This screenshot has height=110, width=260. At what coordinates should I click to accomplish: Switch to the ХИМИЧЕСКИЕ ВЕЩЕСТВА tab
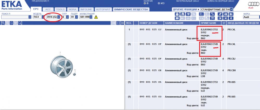tap(131, 9)
